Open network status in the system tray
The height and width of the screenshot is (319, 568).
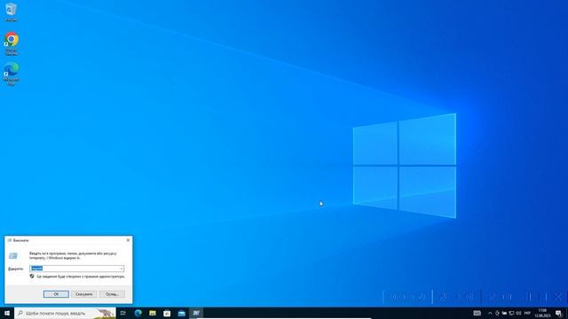(511, 313)
